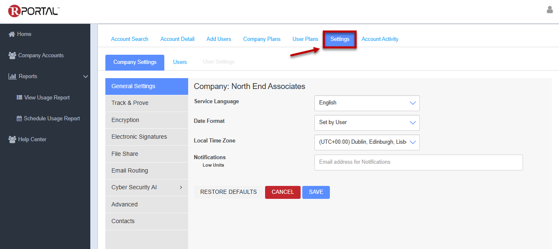Click the Schedule Usage Report calendar icon
The height and width of the screenshot is (249, 559).
[19, 119]
